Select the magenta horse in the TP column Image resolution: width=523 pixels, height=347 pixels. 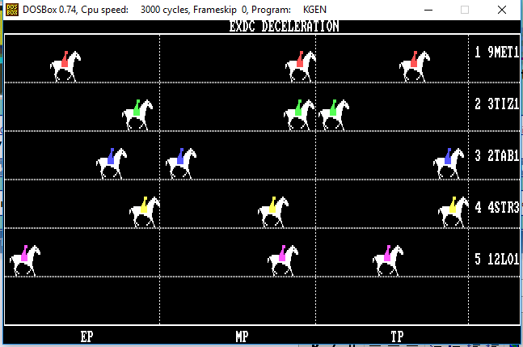tap(388, 260)
